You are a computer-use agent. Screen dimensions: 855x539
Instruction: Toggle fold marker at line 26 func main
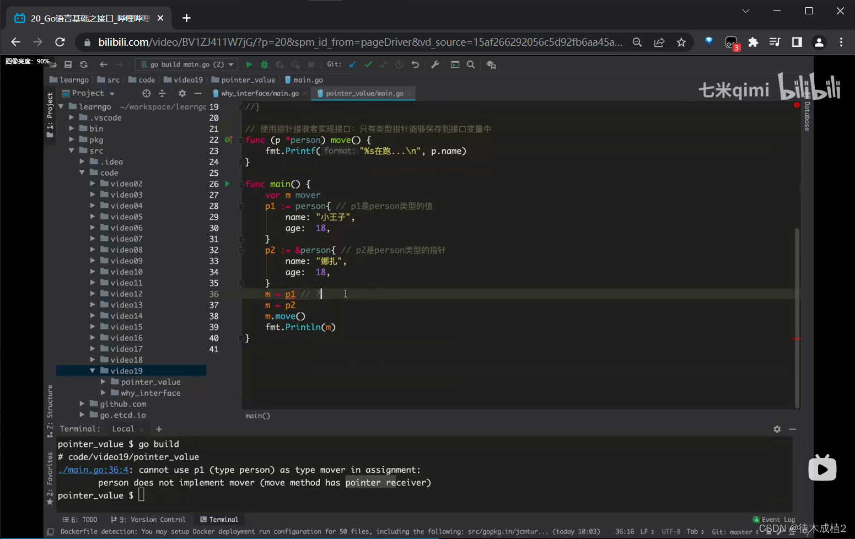click(241, 184)
